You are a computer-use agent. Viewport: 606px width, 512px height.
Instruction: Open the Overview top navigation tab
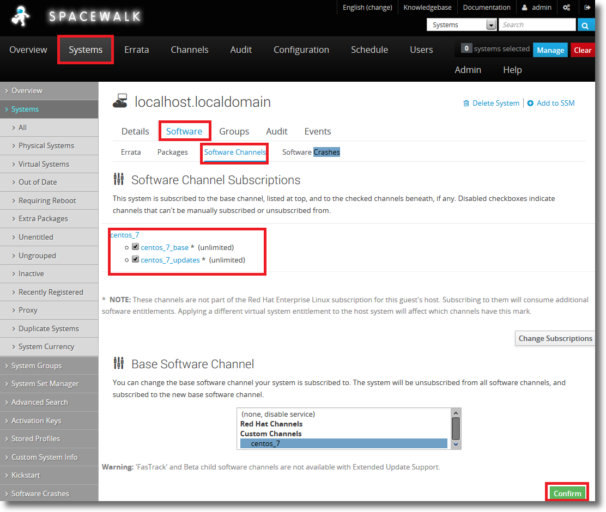(x=28, y=50)
